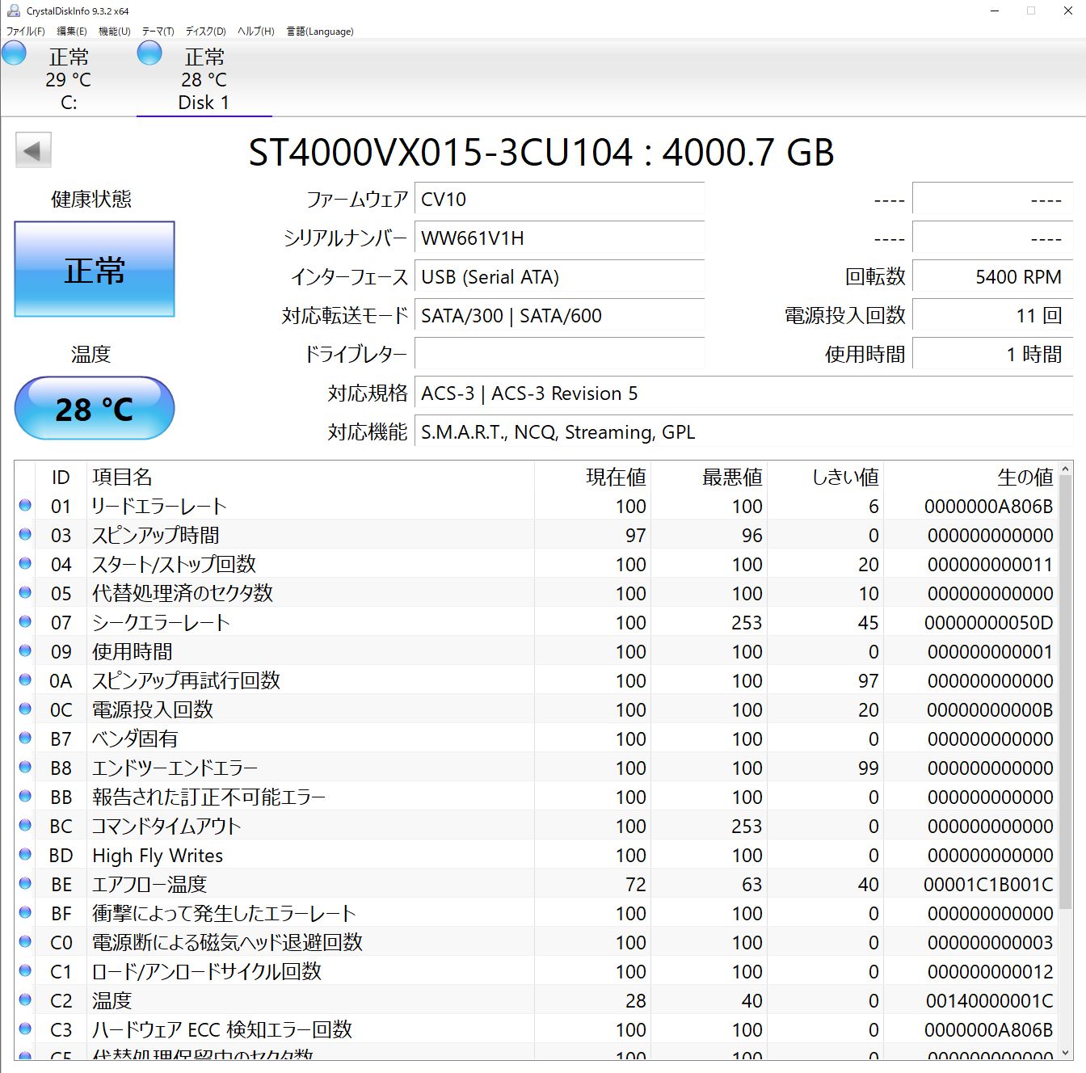Click the CrystalDiskInfo app icon in title bar
The width and height of the screenshot is (1086, 1073).
tap(13, 11)
